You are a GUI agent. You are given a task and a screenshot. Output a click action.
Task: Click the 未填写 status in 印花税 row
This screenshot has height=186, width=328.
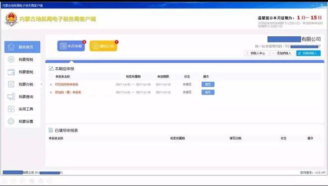point(187,85)
